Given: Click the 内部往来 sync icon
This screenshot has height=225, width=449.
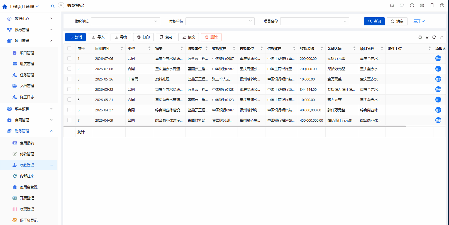Looking at the screenshot, I should click(x=15, y=176).
